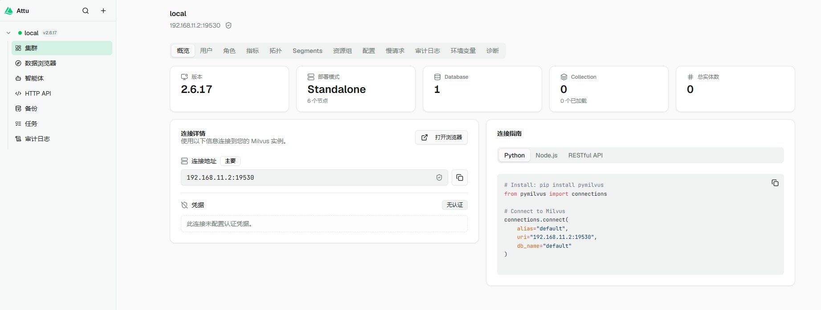This screenshot has height=310, width=821.
Task: Switch to the 慢请求 tab
Action: (x=395, y=51)
